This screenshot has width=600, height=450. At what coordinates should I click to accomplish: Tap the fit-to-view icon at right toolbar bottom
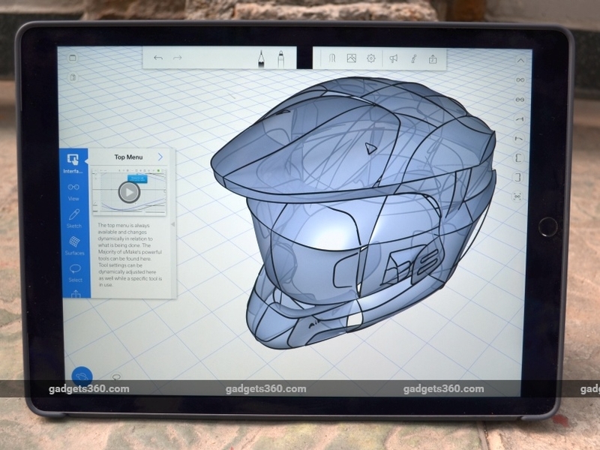coord(517,196)
